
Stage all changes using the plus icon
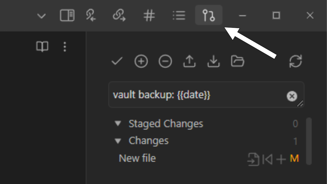pyautogui.click(x=141, y=61)
